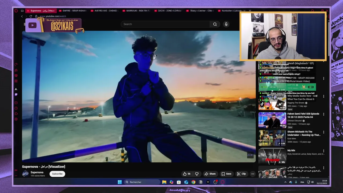Open Microsoft Store from taskbar
Screen dimensions: 343x193
pos(179,182)
